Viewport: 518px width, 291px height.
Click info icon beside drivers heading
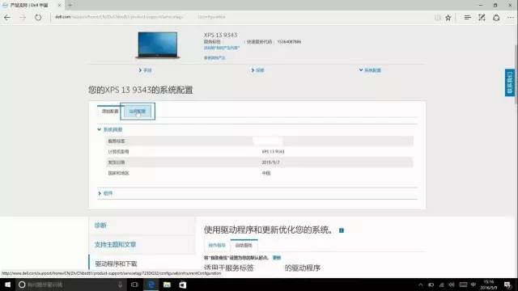point(342,230)
